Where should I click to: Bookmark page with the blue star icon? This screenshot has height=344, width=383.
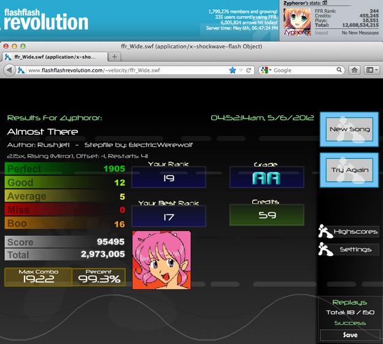(233, 71)
